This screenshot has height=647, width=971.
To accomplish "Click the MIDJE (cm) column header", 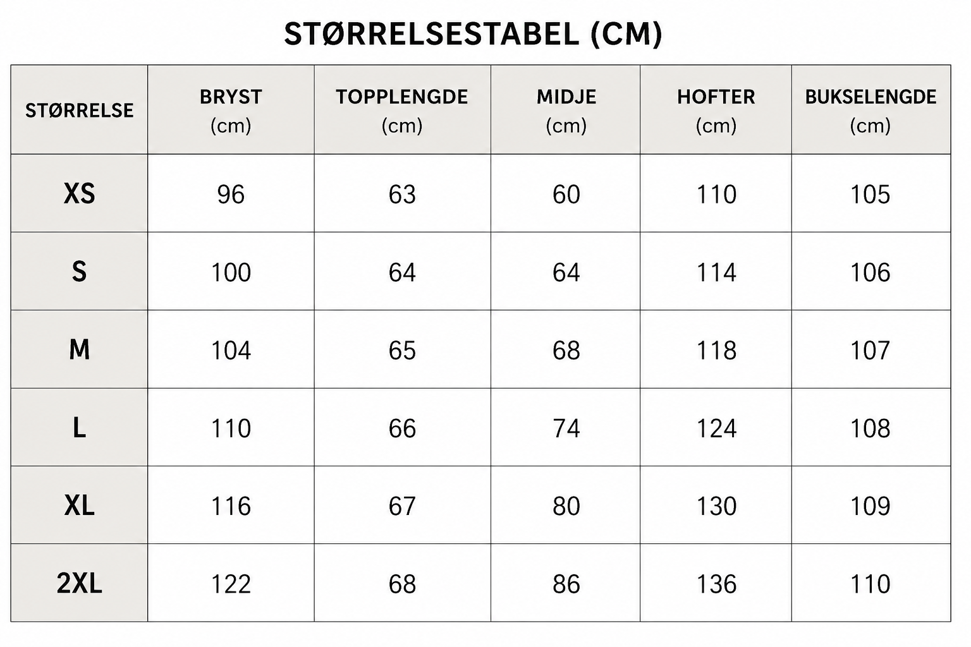I will pos(566,111).
